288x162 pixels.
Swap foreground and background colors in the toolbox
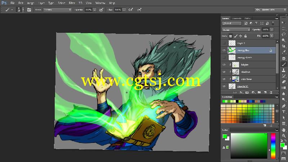point(285,140)
